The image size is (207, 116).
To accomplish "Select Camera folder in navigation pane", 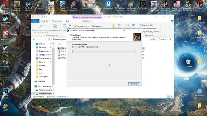I will (42, 62).
